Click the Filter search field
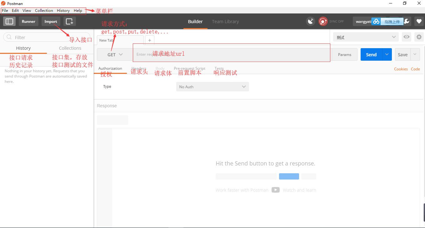This screenshot has width=425, height=228. (x=47, y=37)
